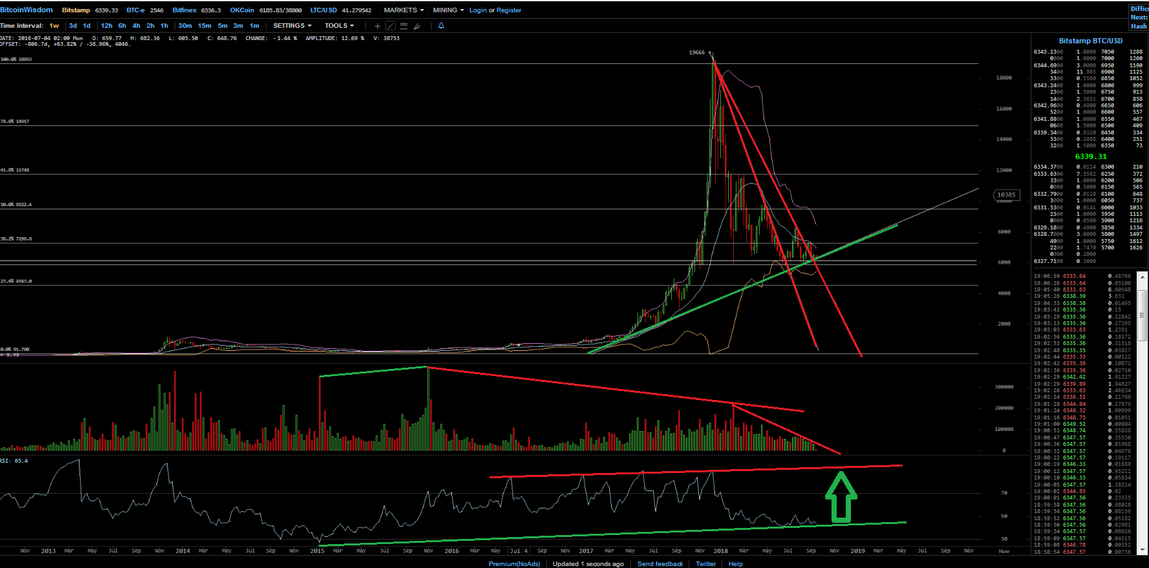Choose the 1m time interval
Screen dimensions: 1149x568
coord(254,26)
